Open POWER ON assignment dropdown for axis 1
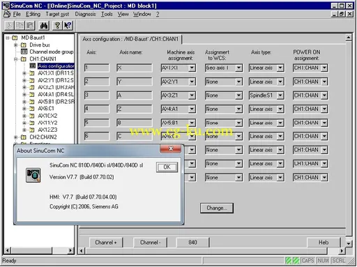This screenshot has width=357, height=267. tap(324, 68)
